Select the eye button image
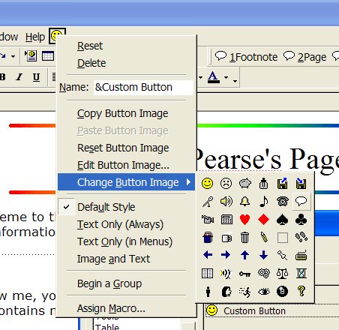This screenshot has width=339, height=330. coord(263,292)
